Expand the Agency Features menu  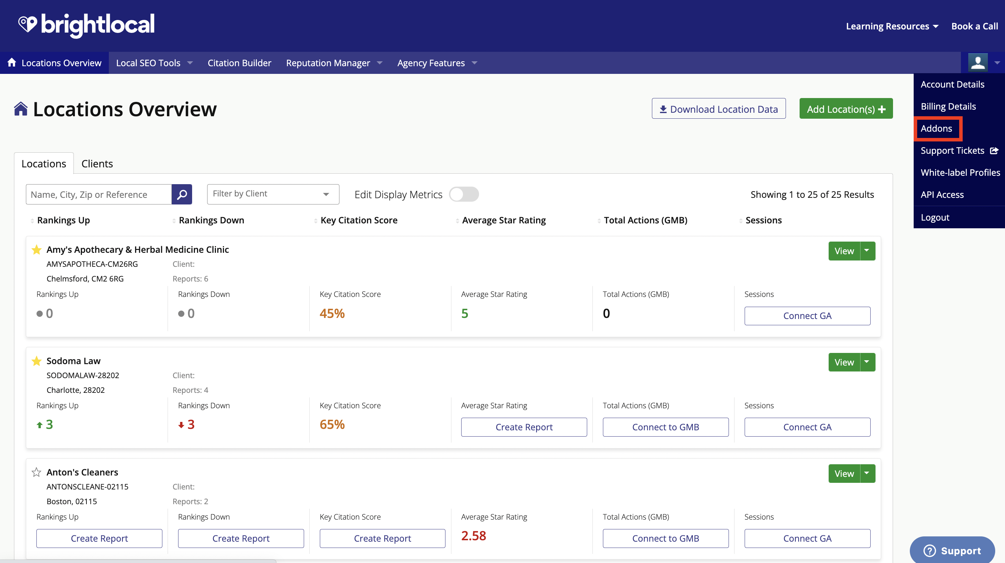tap(437, 63)
